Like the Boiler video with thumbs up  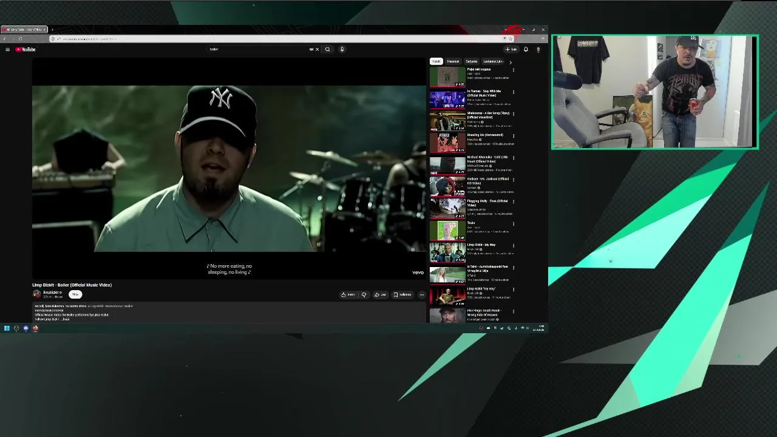coord(348,294)
